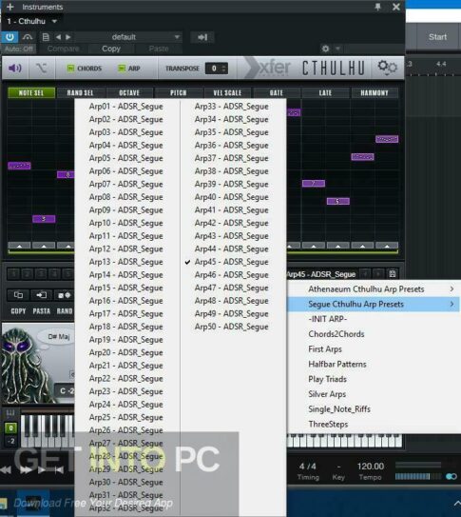461x517 pixels.
Task: Choose the Play Triads preset
Action: pos(374,379)
